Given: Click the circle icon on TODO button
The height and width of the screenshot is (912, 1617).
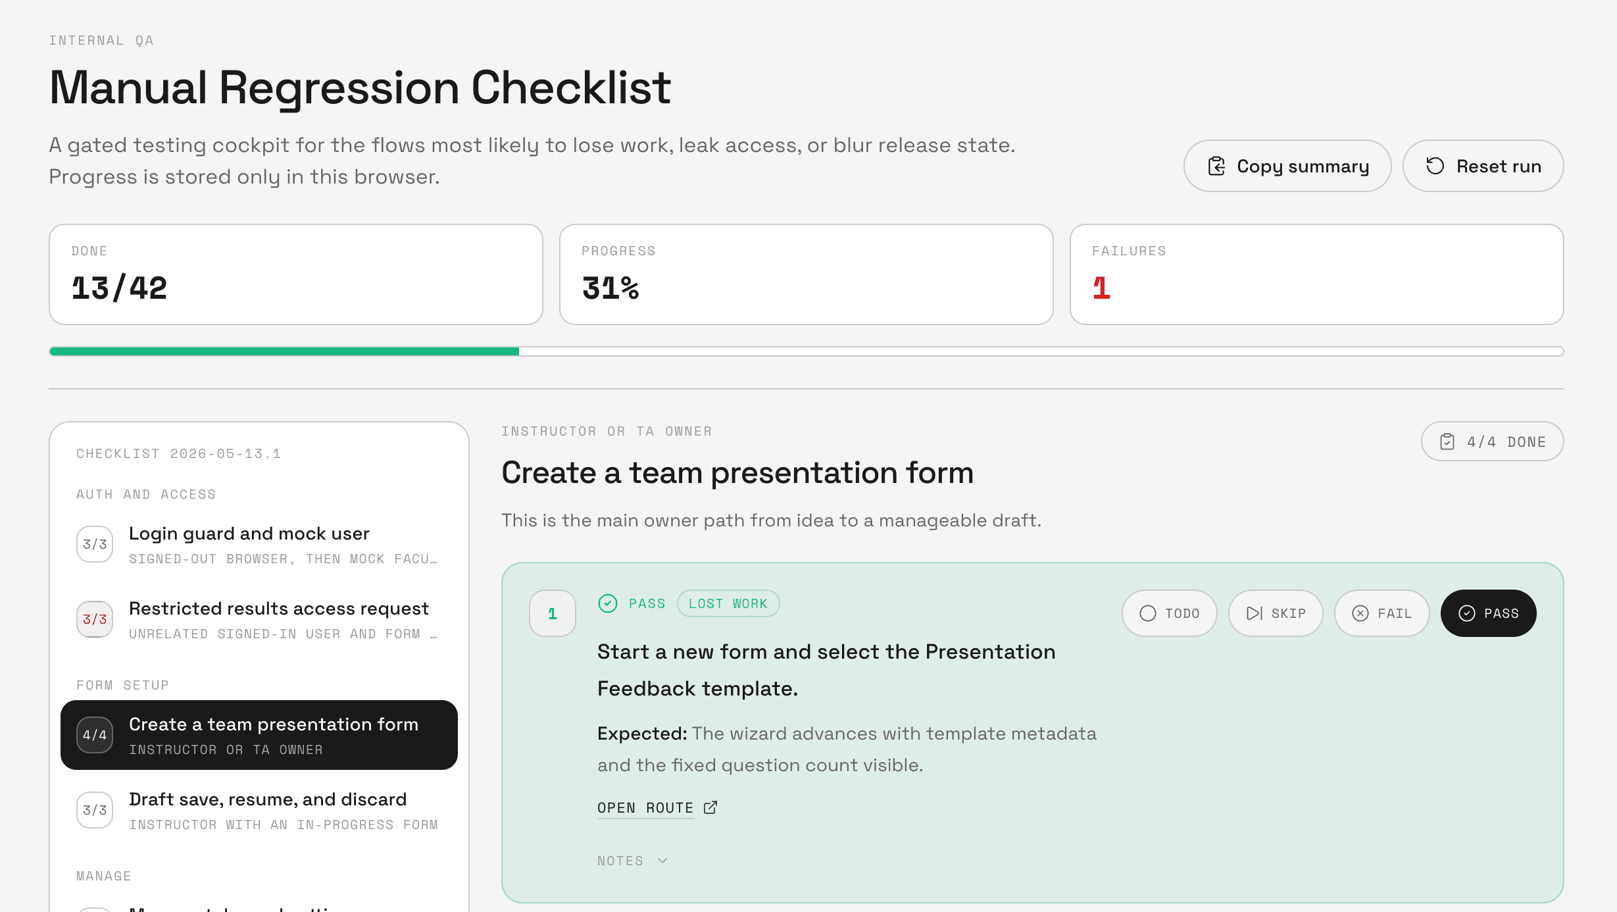Looking at the screenshot, I should (x=1148, y=613).
